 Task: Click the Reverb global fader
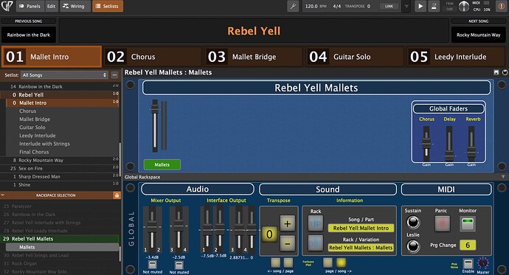tap(471, 143)
